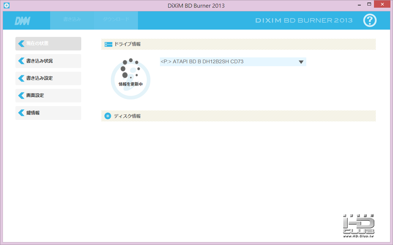393x245 pixels.
Task: Open the 書き込み設定 sidebar button
Action: (48, 78)
